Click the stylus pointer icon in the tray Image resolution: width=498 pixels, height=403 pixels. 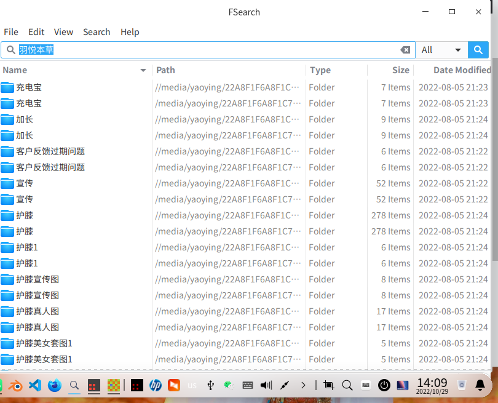click(x=284, y=385)
